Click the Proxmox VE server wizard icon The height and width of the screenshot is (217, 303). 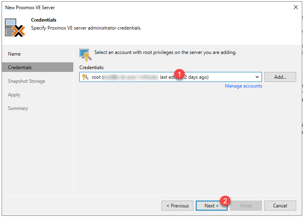tap(15, 28)
